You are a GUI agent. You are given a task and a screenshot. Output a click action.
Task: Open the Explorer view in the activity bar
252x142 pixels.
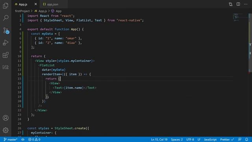(6, 6)
